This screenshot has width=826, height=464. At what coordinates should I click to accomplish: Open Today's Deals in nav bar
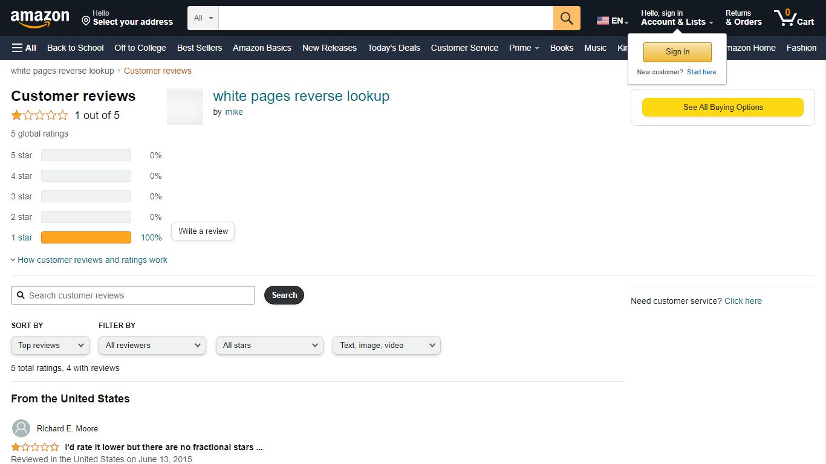pos(394,48)
